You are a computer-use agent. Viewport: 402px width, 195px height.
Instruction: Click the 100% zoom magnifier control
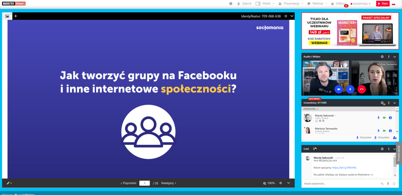269,183
